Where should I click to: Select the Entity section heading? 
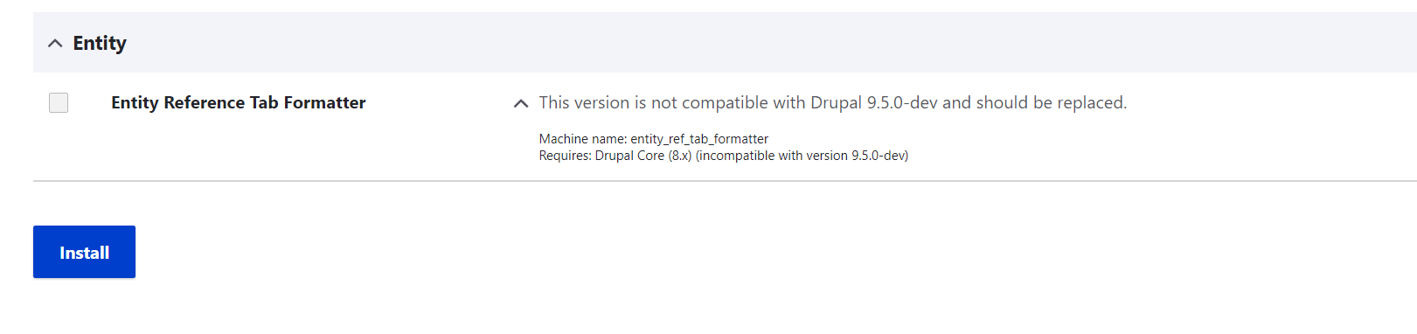100,43
